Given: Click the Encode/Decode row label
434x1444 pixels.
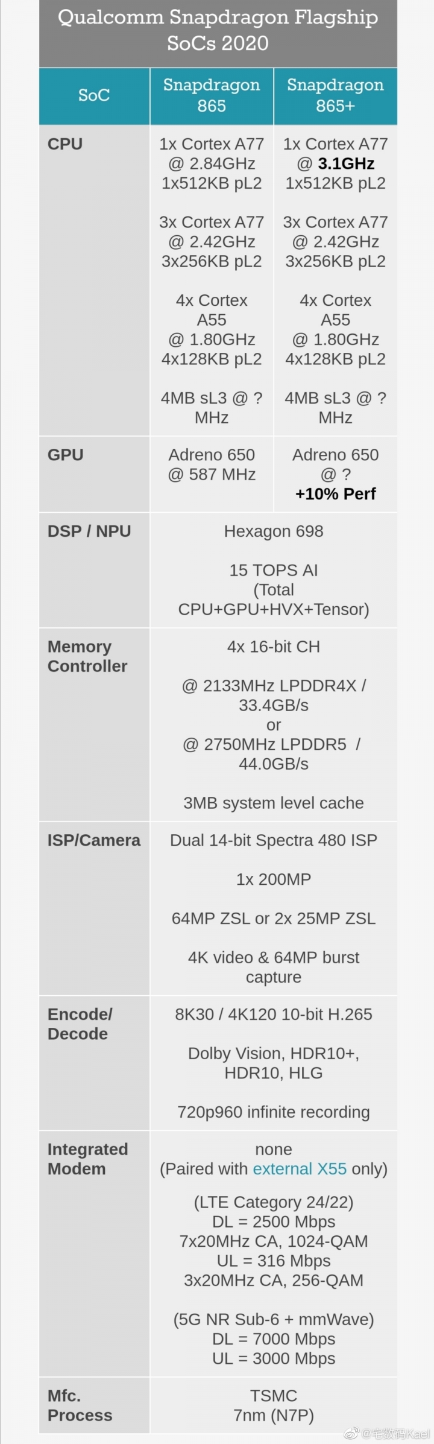Looking at the screenshot, I should (80, 1024).
